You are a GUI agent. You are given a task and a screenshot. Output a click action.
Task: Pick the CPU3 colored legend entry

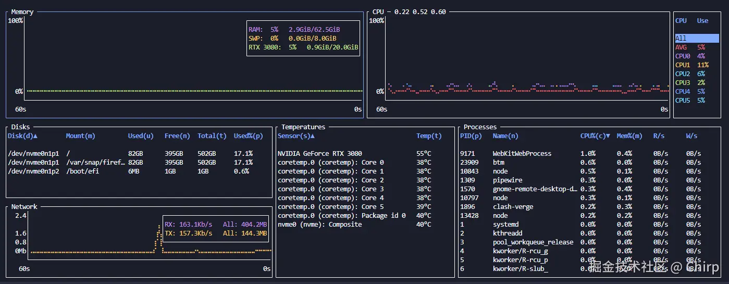click(683, 83)
